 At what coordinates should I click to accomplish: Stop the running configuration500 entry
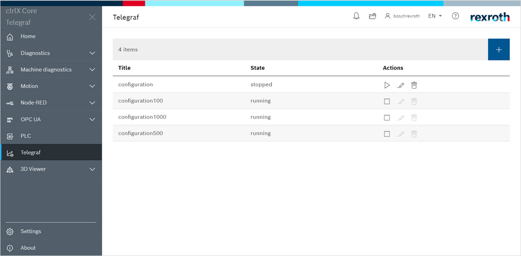387,134
